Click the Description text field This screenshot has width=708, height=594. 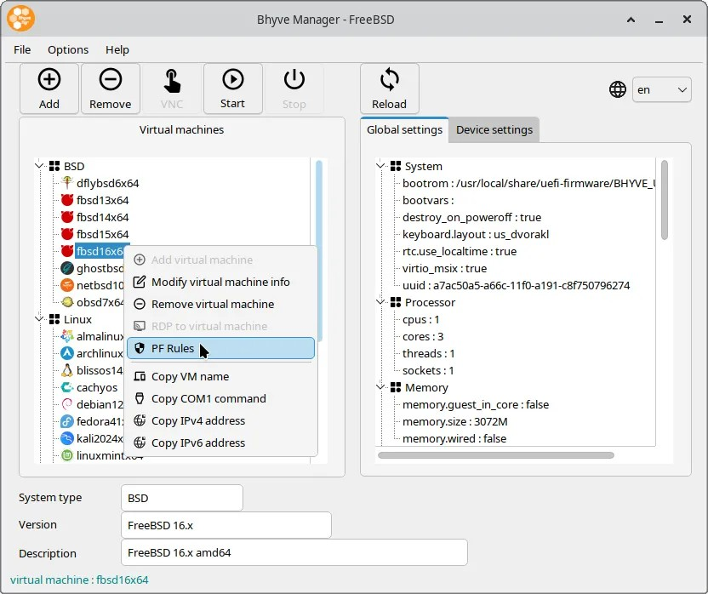coord(294,552)
